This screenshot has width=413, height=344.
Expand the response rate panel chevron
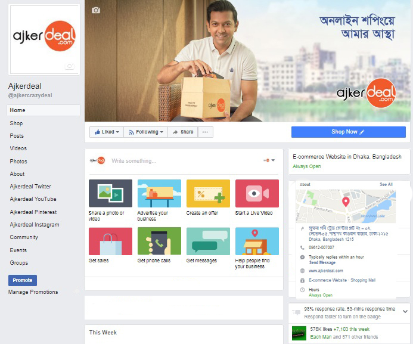pyautogui.click(x=405, y=311)
